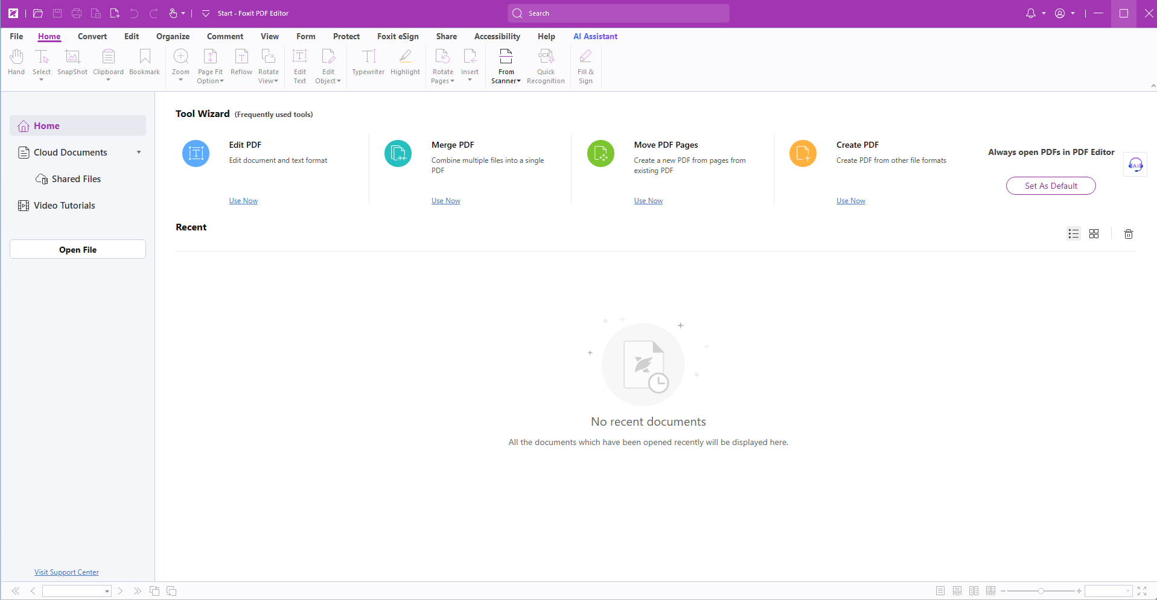Click the Create PDF orange icon
This screenshot has height=600, width=1157.
[x=803, y=154]
